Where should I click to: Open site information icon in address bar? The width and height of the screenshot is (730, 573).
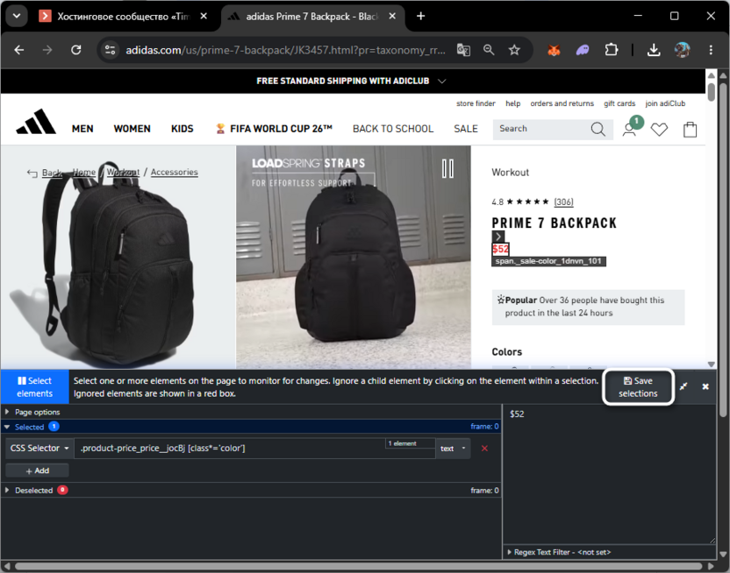coord(111,50)
